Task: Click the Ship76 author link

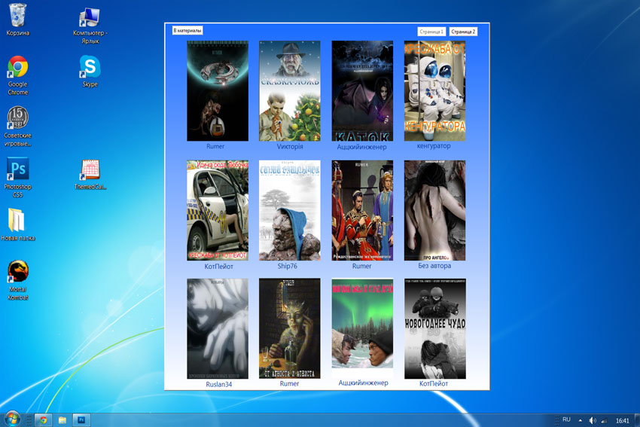Action: tap(288, 266)
